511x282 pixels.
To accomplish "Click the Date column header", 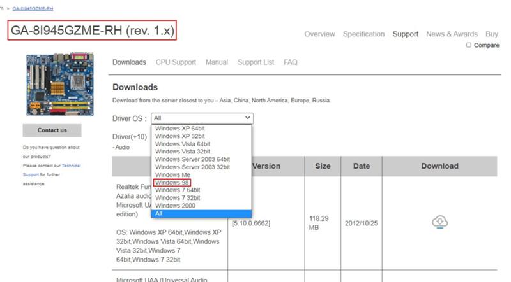I will 362,166.
